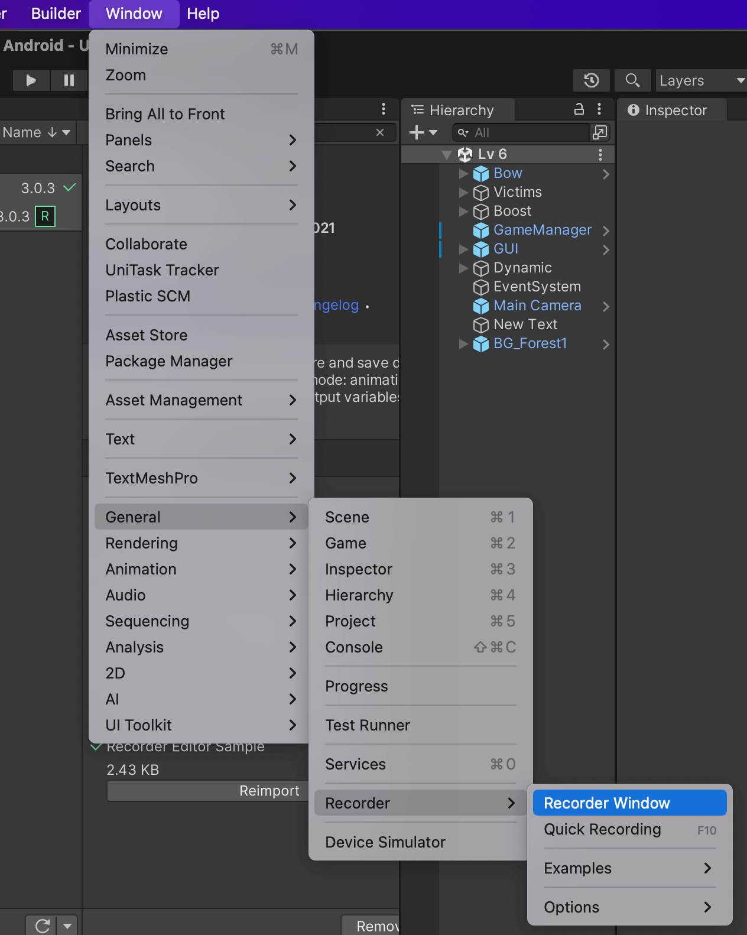Open the Hierarchy panel three-dot menu
747x935 pixels.
coord(599,109)
